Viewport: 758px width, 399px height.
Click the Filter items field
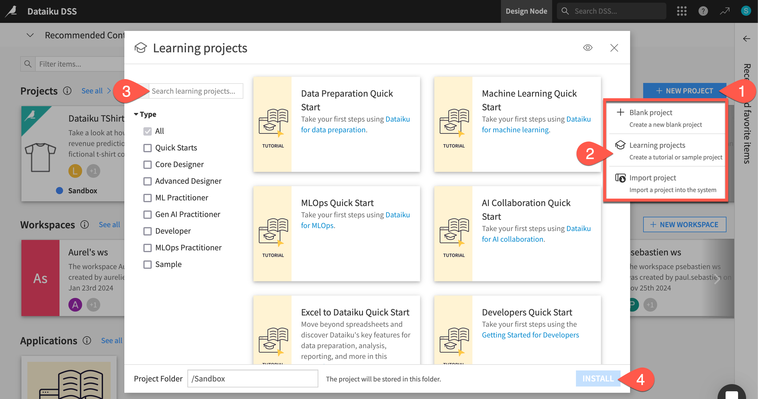tap(80, 64)
